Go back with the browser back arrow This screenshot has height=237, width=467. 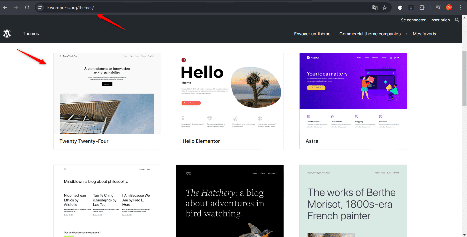point(5,7)
